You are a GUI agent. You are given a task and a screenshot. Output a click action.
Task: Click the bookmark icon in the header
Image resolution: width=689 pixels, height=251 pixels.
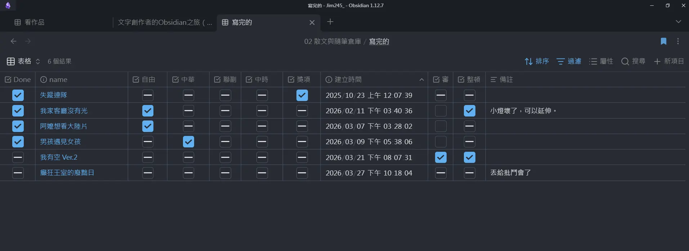pos(663,41)
